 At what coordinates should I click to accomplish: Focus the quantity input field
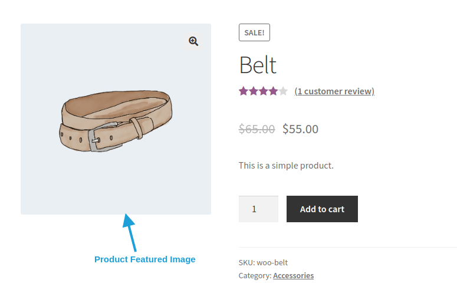(258, 209)
